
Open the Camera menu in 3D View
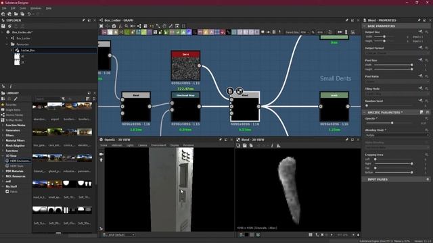pyautogui.click(x=143, y=145)
